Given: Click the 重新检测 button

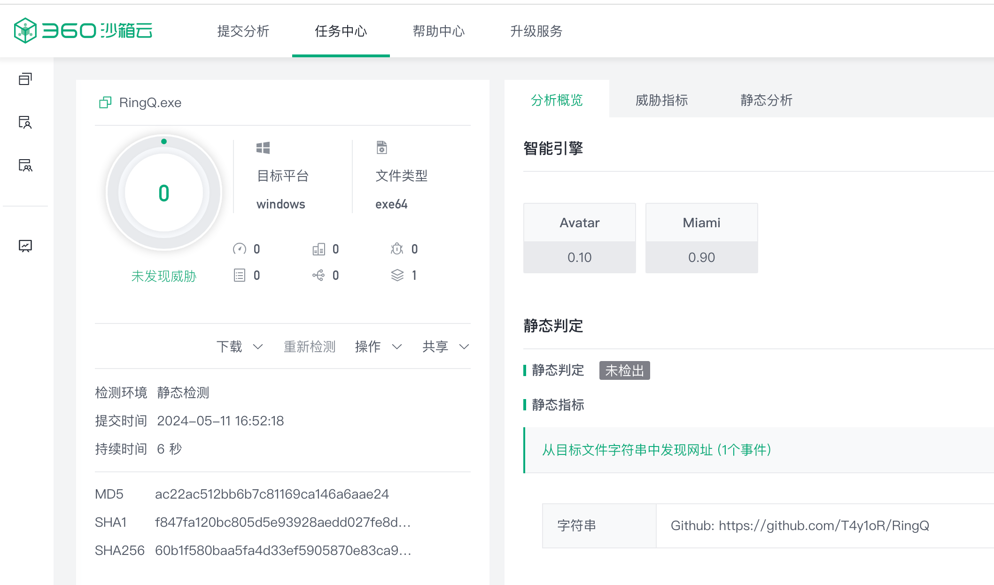Looking at the screenshot, I should pos(310,346).
